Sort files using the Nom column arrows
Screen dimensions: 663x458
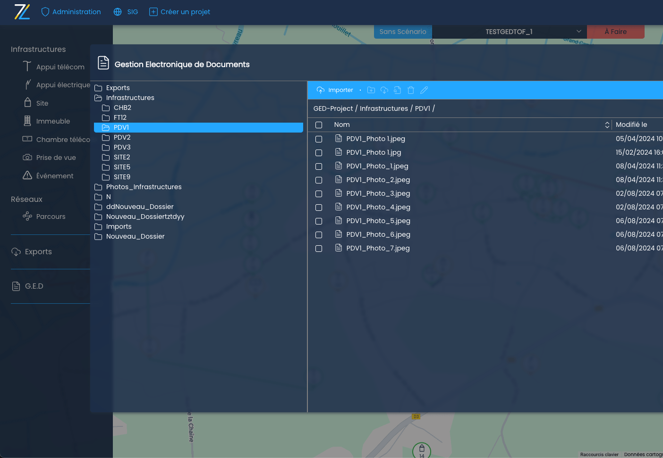[x=607, y=125]
